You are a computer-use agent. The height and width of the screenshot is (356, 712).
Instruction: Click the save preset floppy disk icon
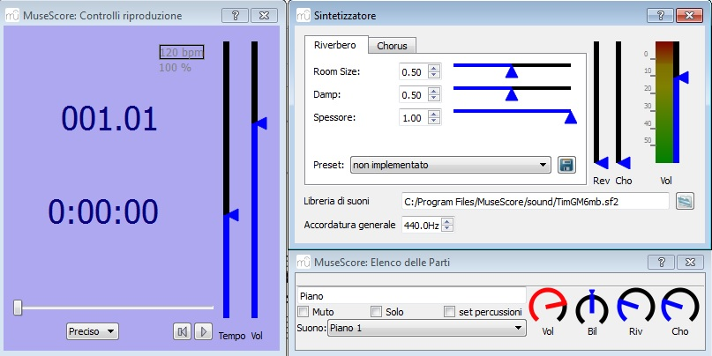click(x=566, y=165)
